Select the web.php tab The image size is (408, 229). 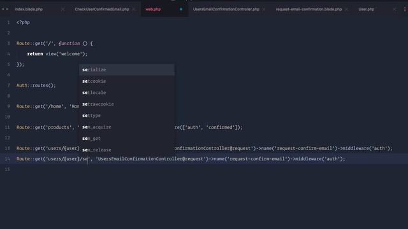pos(153,10)
